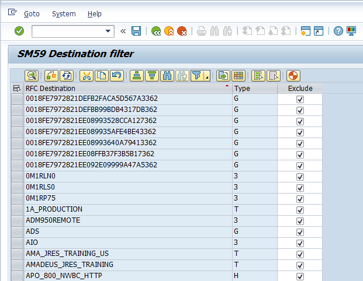Viewport: 363px width, 281px height.
Task: Click the green Back arrow icon
Action: (x=156, y=31)
